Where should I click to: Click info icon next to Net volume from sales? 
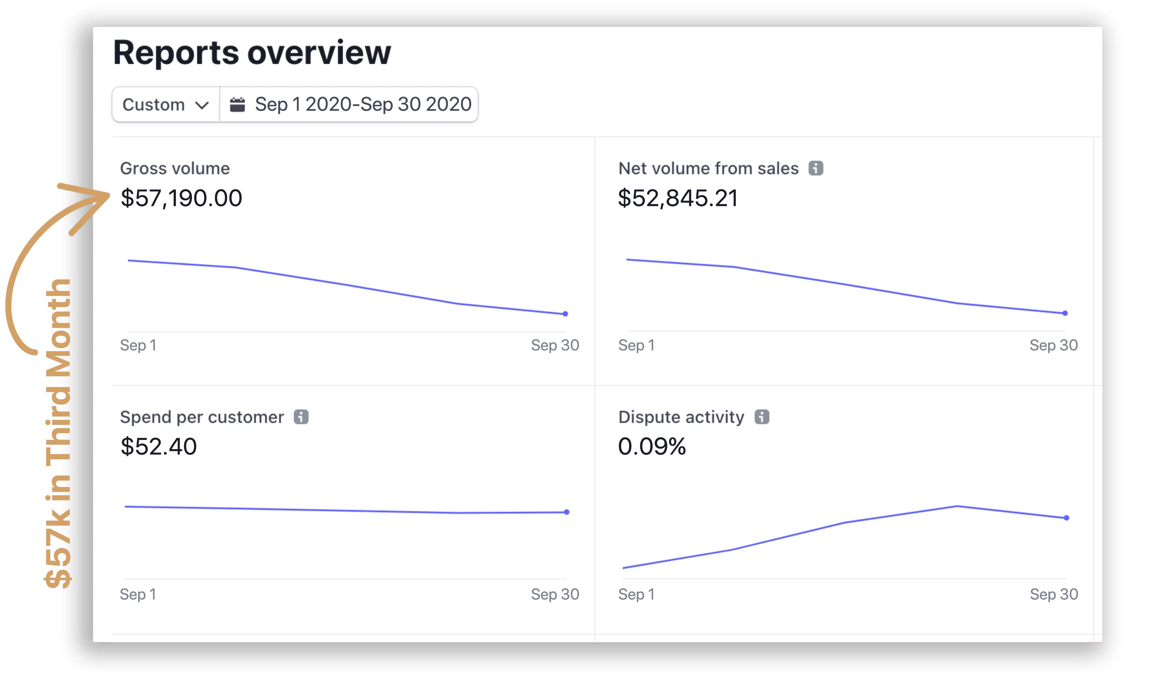pos(816,168)
